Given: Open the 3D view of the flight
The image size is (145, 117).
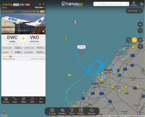Looking at the screenshot, I should click(x=6, y=100).
